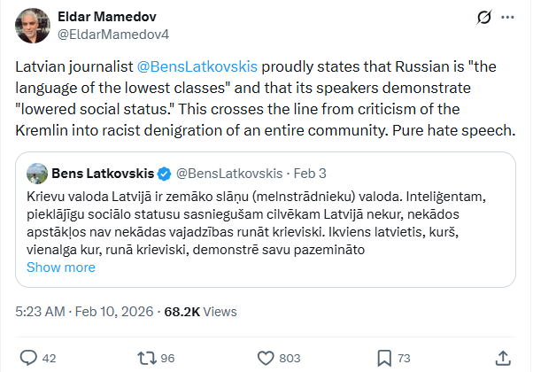Click the Grok circle-slash icon

tap(483, 17)
